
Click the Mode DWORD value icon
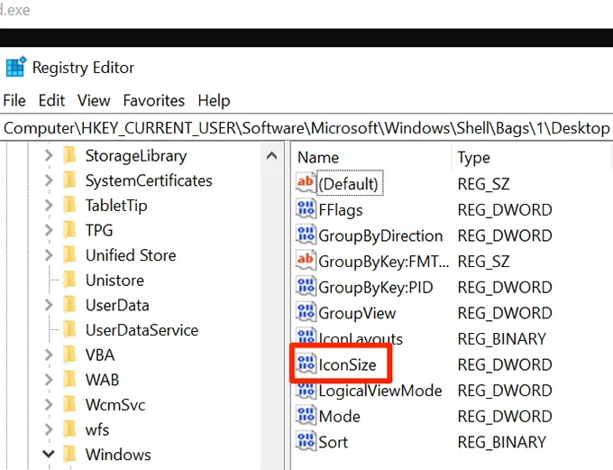306,415
